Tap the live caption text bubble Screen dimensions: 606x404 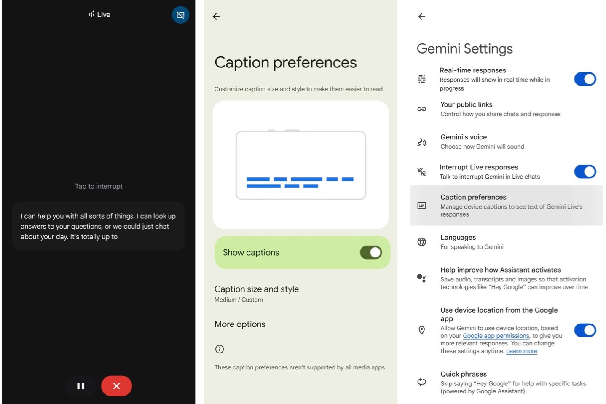coord(98,226)
